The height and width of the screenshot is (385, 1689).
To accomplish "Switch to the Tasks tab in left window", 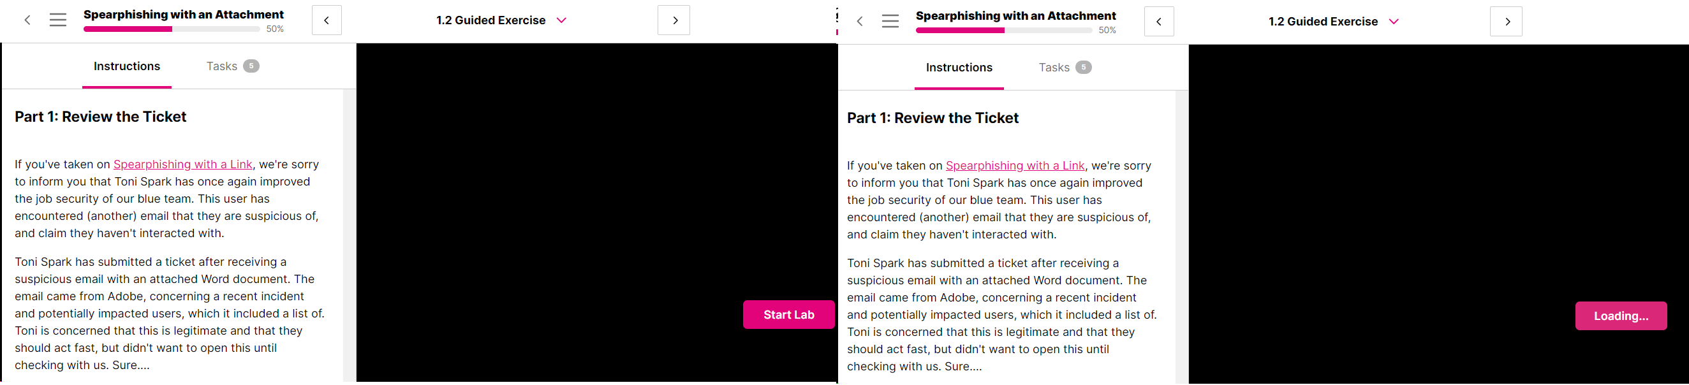I will point(232,66).
